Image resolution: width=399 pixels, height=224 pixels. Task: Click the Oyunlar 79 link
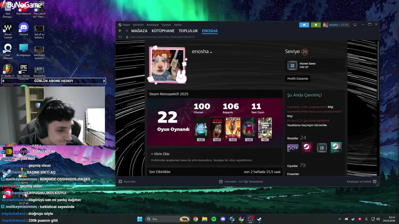[x=296, y=166]
